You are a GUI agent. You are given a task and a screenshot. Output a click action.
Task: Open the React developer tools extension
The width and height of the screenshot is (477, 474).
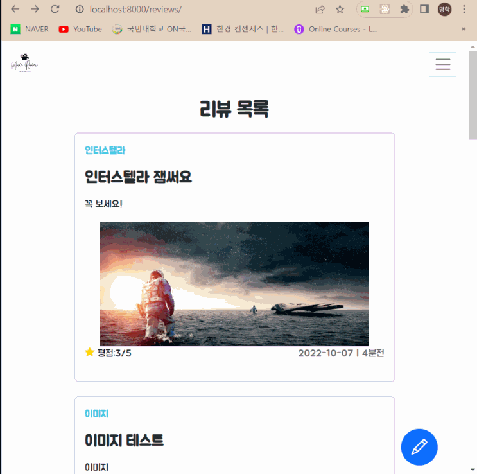[385, 10]
